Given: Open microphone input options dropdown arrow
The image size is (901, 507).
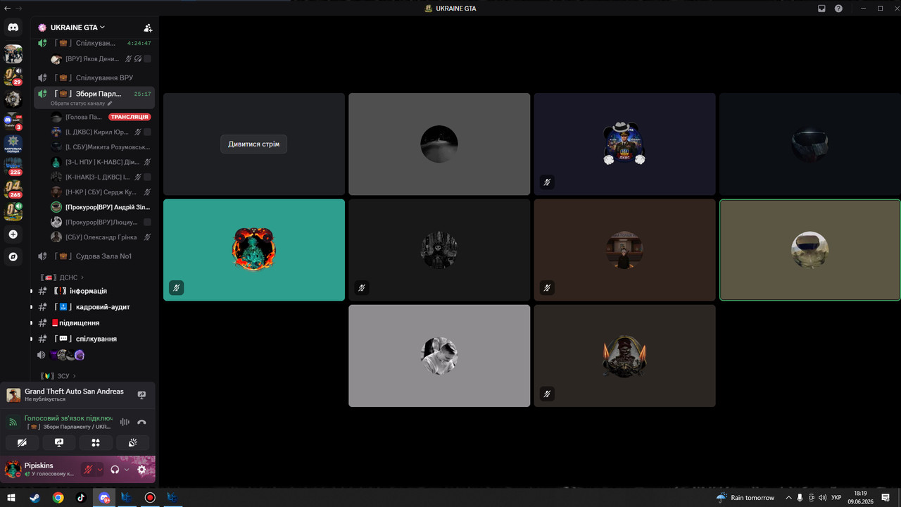Looking at the screenshot, I should tap(100, 470).
